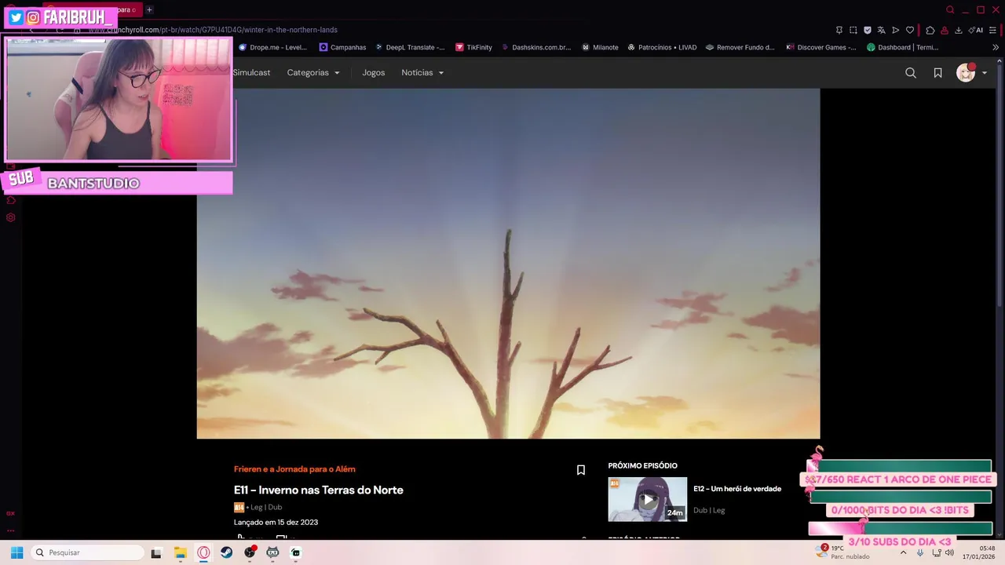Click the video player area
Screen dimensions: 1005x565
coord(508,263)
